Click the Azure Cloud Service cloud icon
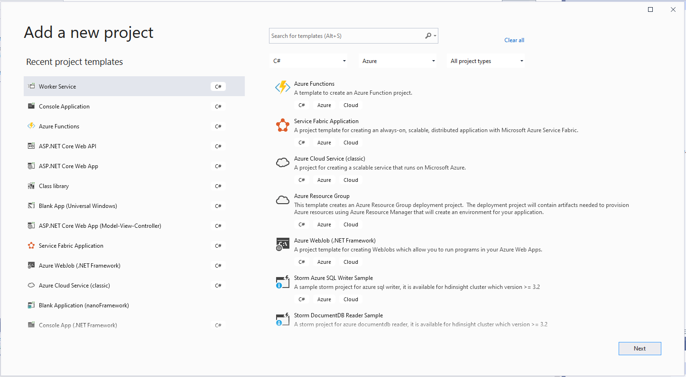 [283, 163]
